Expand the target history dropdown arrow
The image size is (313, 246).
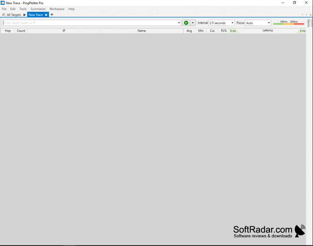tap(179, 23)
